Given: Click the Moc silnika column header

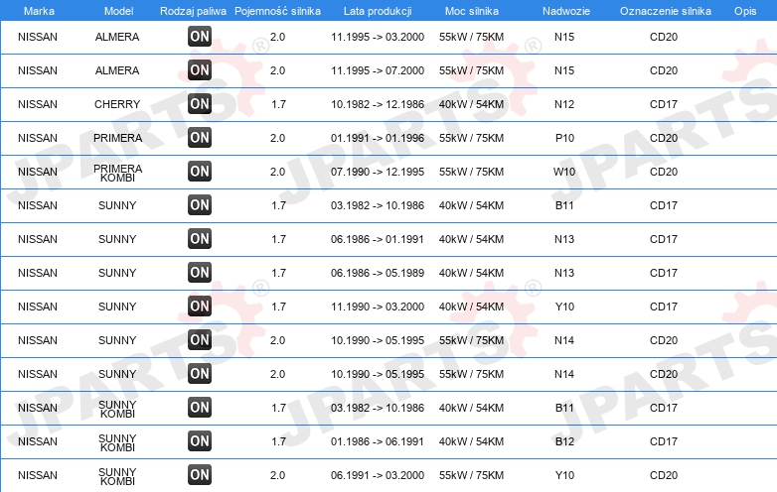Looking at the screenshot, I should [x=472, y=11].
